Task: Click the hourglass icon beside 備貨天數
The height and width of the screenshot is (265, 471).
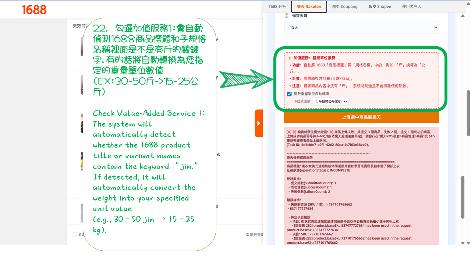Action: (x=287, y=15)
